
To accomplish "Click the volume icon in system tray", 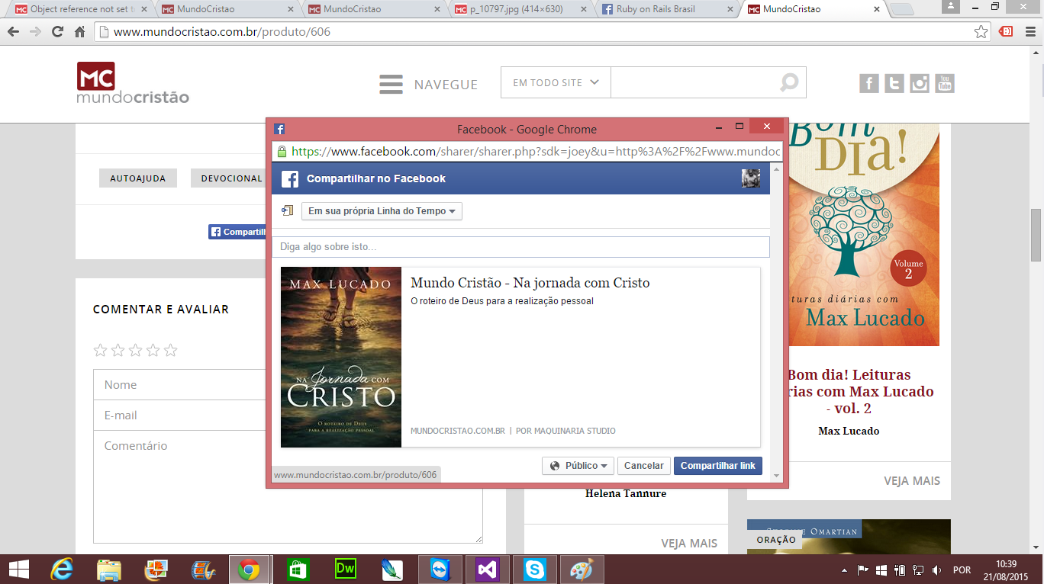I will click(x=937, y=570).
